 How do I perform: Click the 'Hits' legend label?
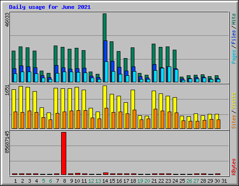234,19
